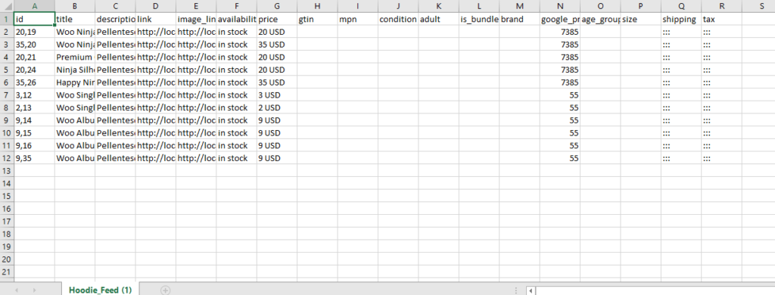775x295 pixels.
Task: Select the tax header cell
Action: coord(721,19)
